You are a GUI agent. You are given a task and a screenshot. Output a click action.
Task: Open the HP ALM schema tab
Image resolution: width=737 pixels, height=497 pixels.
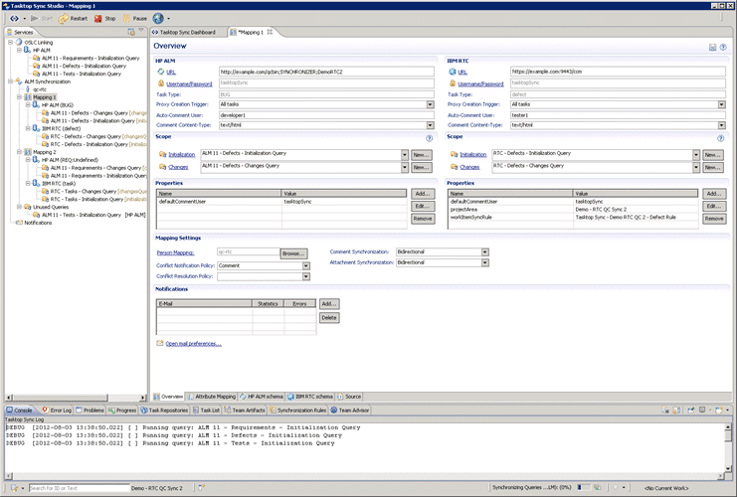(262, 397)
